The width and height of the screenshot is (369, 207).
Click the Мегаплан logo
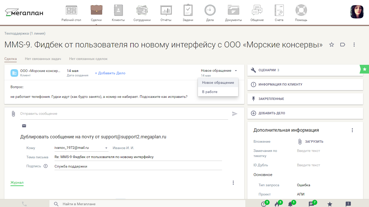pyautogui.click(x=24, y=12)
